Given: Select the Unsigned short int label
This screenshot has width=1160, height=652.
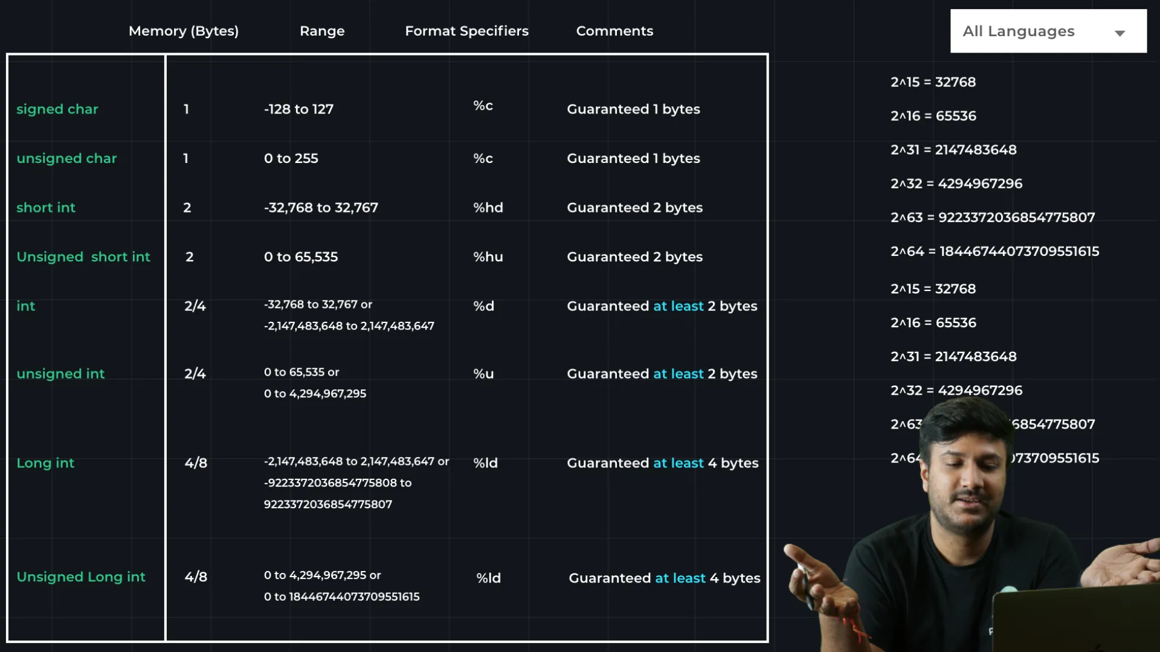Looking at the screenshot, I should [83, 257].
